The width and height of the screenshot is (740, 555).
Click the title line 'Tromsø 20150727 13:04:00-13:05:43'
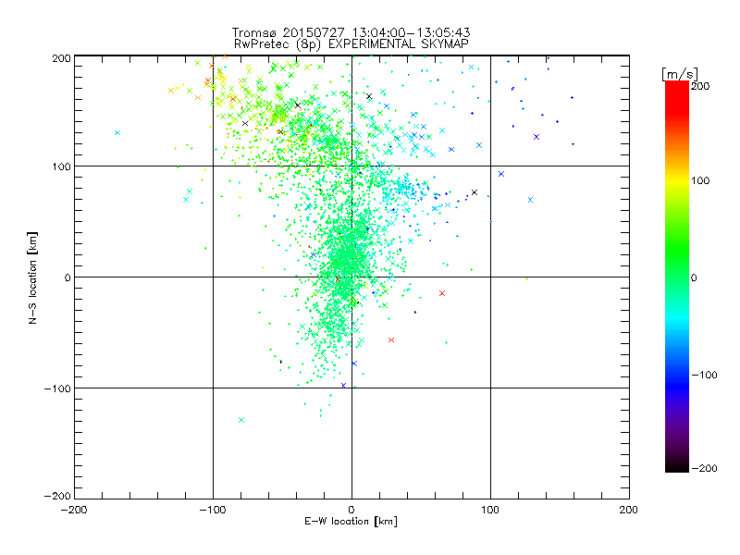point(351,32)
